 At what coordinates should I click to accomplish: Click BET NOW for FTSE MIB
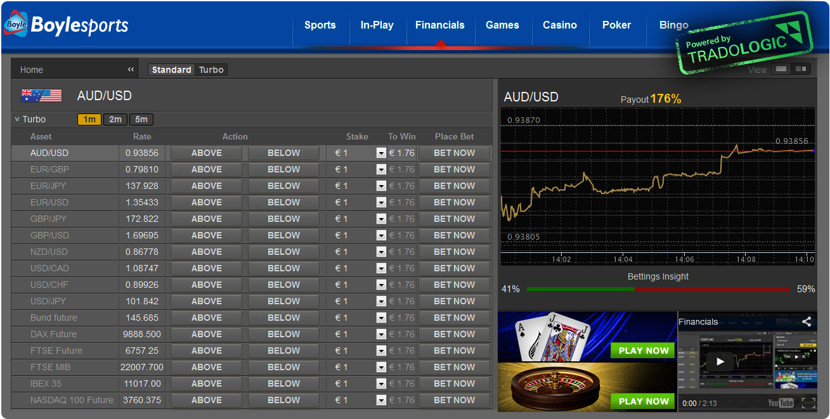point(455,367)
